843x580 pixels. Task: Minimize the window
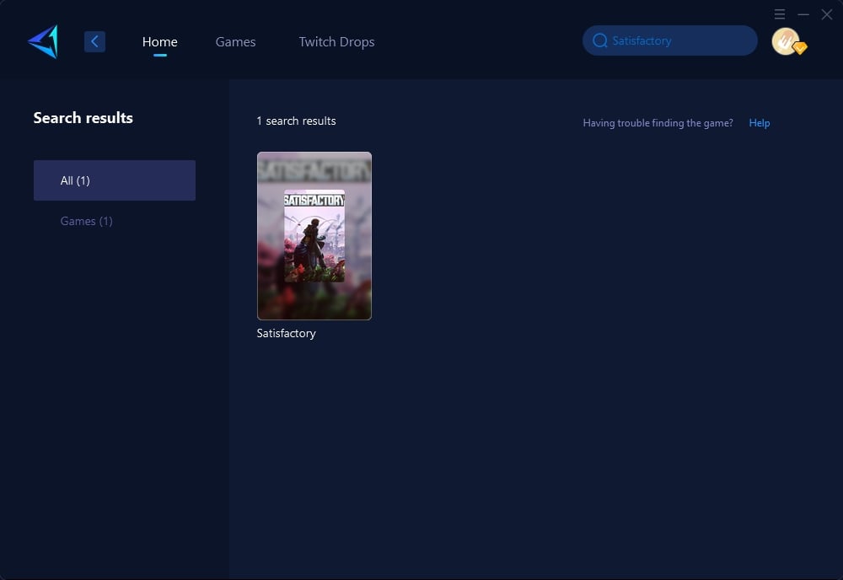(x=803, y=14)
